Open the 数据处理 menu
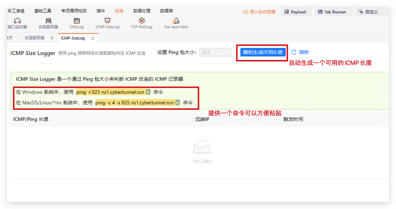The image size is (396, 209). [x=142, y=11]
